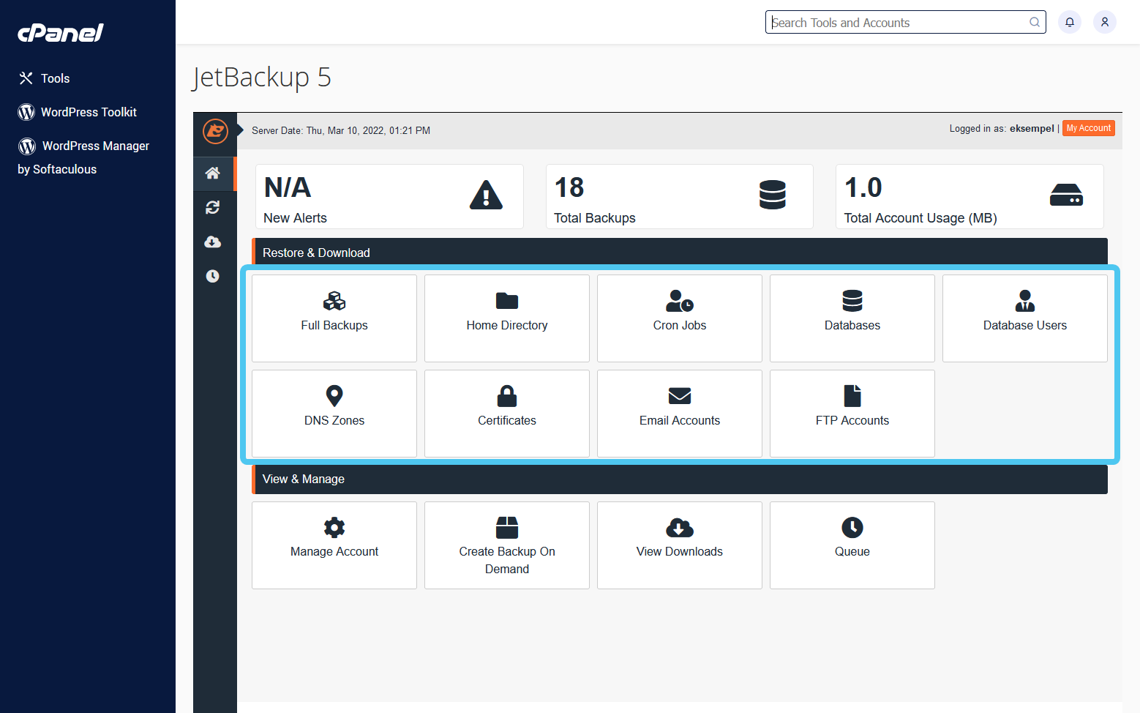Open Home Directory backups
Viewport: 1140px width, 713px height.
coord(506,318)
